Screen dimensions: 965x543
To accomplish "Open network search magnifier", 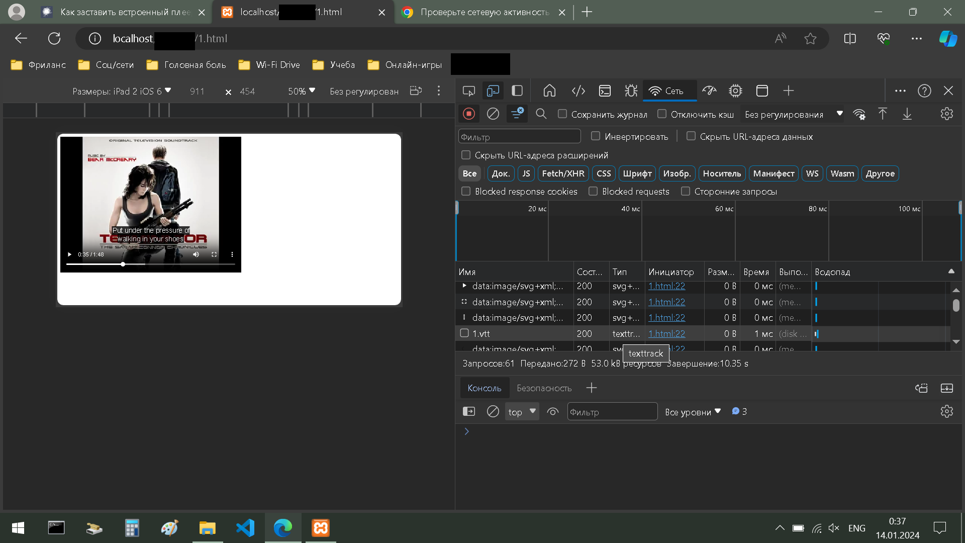I will (x=541, y=114).
